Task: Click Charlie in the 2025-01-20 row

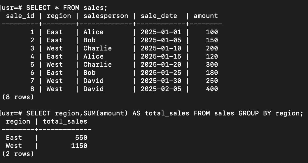Action: [x=97, y=65]
